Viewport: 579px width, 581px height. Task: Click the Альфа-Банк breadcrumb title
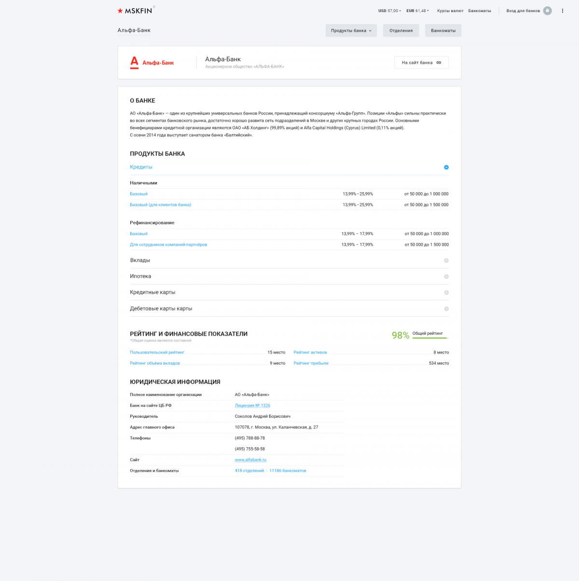point(134,30)
